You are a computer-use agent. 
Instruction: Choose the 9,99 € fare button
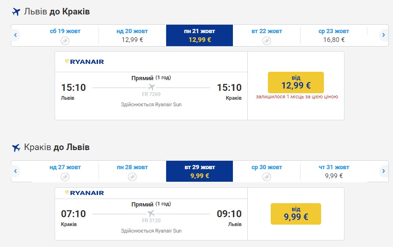pos(295,213)
